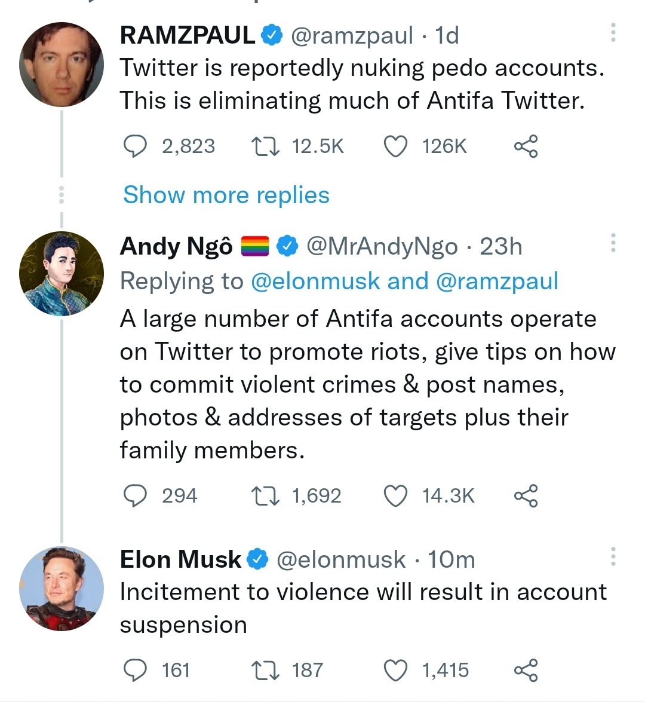
Task: Open the @ramzpaul mention in reply line
Action: (497, 281)
